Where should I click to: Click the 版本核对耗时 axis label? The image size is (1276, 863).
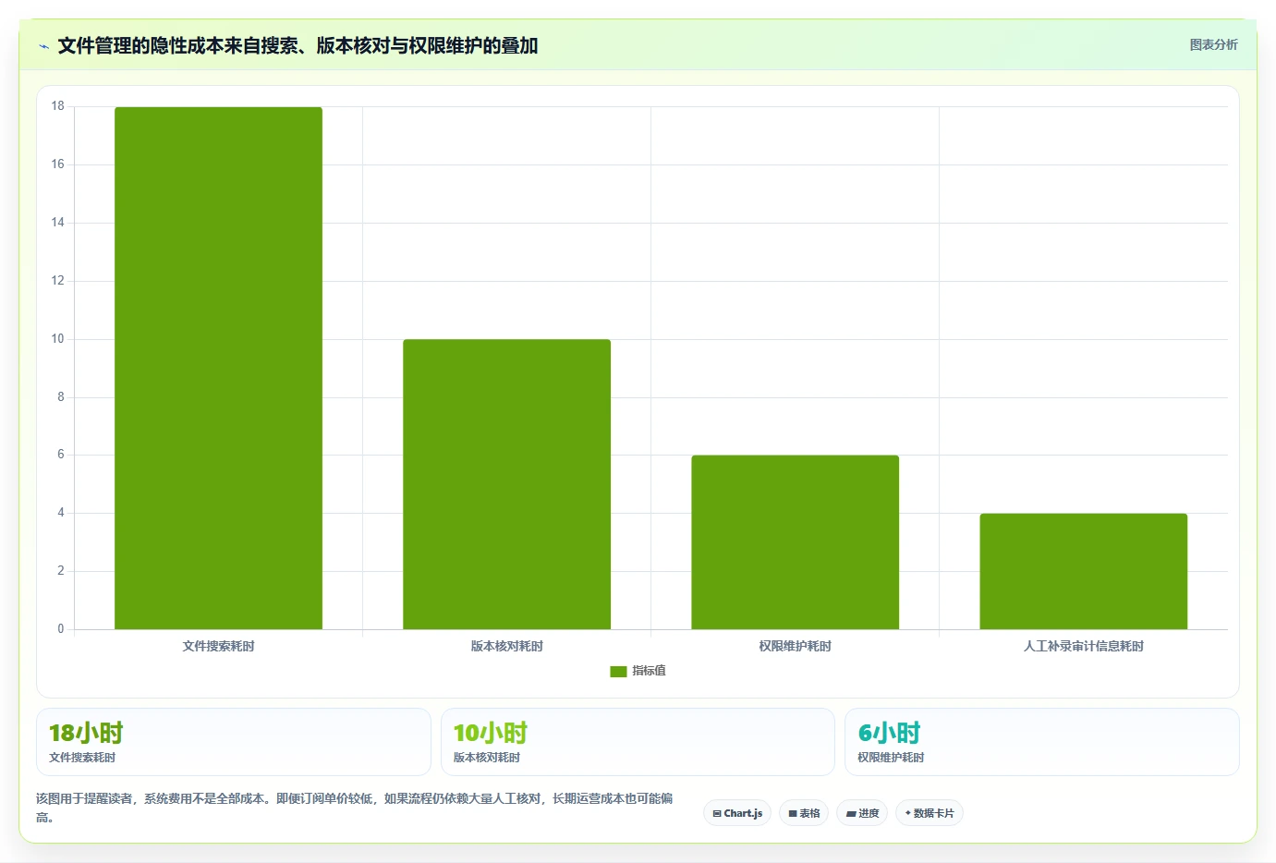point(506,646)
